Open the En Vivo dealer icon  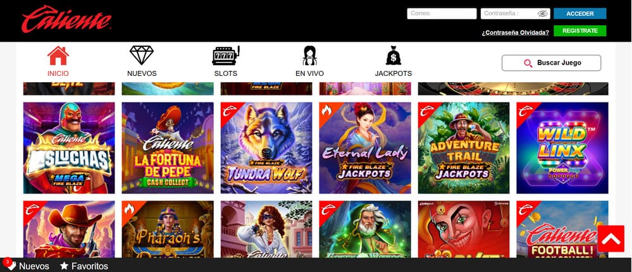(309, 56)
